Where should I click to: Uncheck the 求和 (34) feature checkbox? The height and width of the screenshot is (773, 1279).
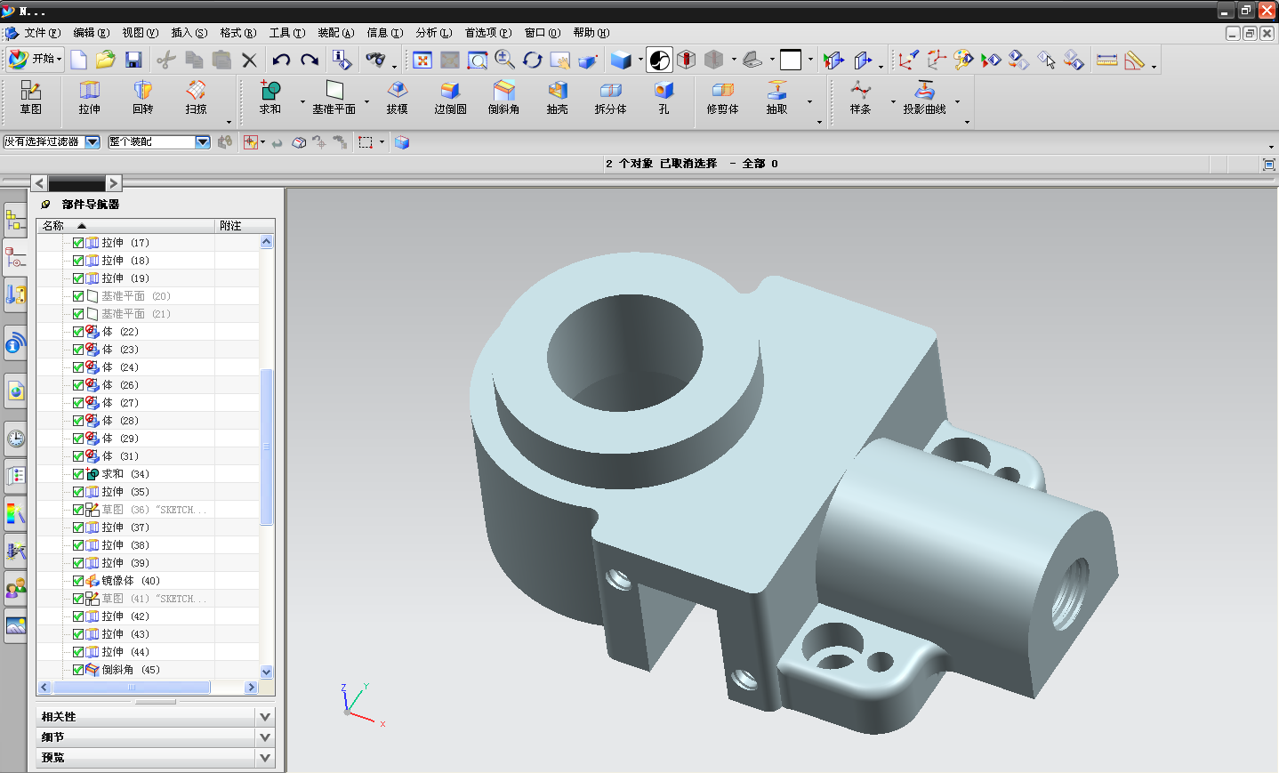pos(78,474)
